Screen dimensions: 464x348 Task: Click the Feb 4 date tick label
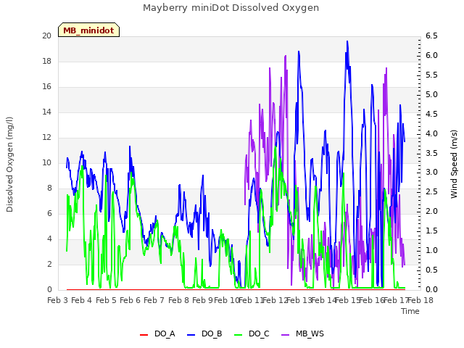coord(82,300)
